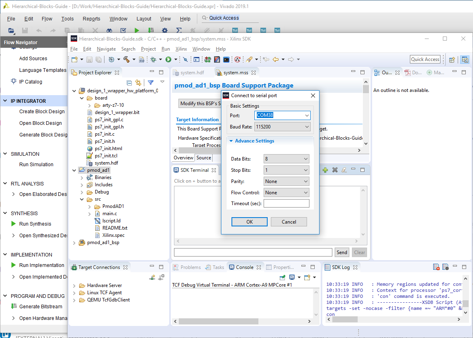Click Run Synthesis in Flow Navigator

(x=35, y=224)
